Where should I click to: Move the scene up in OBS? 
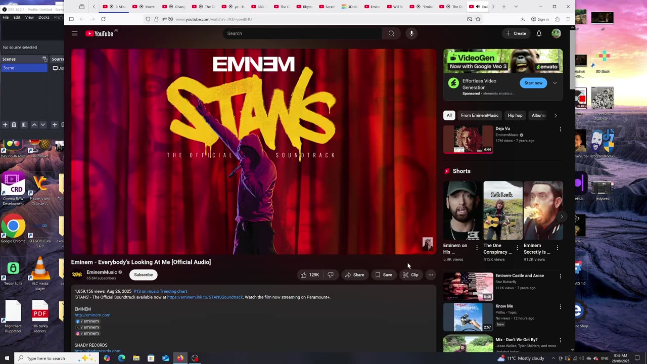tap(34, 125)
